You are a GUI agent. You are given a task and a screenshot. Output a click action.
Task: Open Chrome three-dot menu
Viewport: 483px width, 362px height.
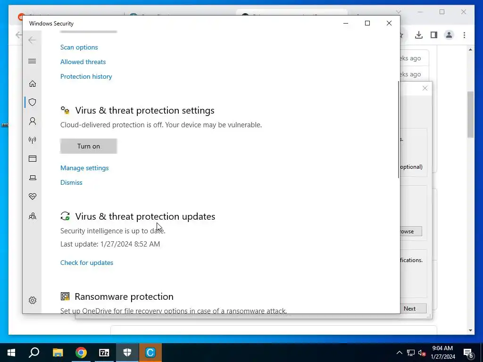pyautogui.click(x=464, y=35)
